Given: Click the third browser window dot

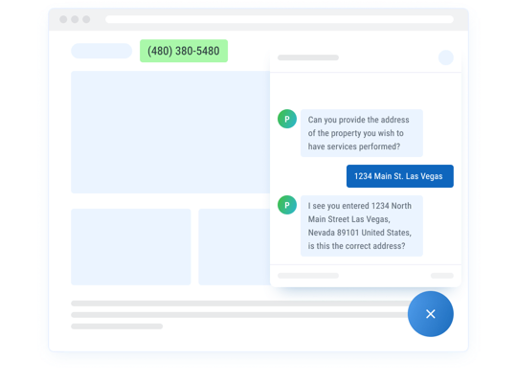Looking at the screenshot, I should (x=86, y=19).
